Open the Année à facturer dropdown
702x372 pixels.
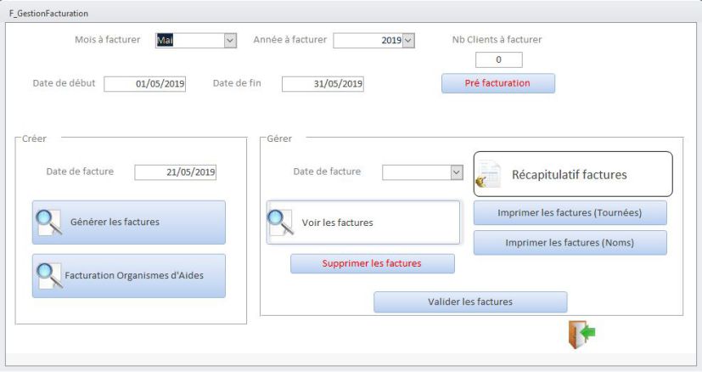[408, 40]
